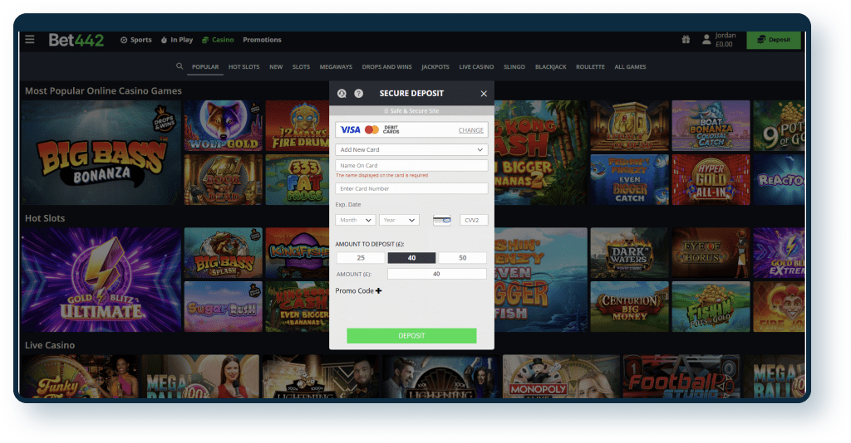851x443 pixels.
Task: Choose the 25 deposit amount
Action: [361, 258]
